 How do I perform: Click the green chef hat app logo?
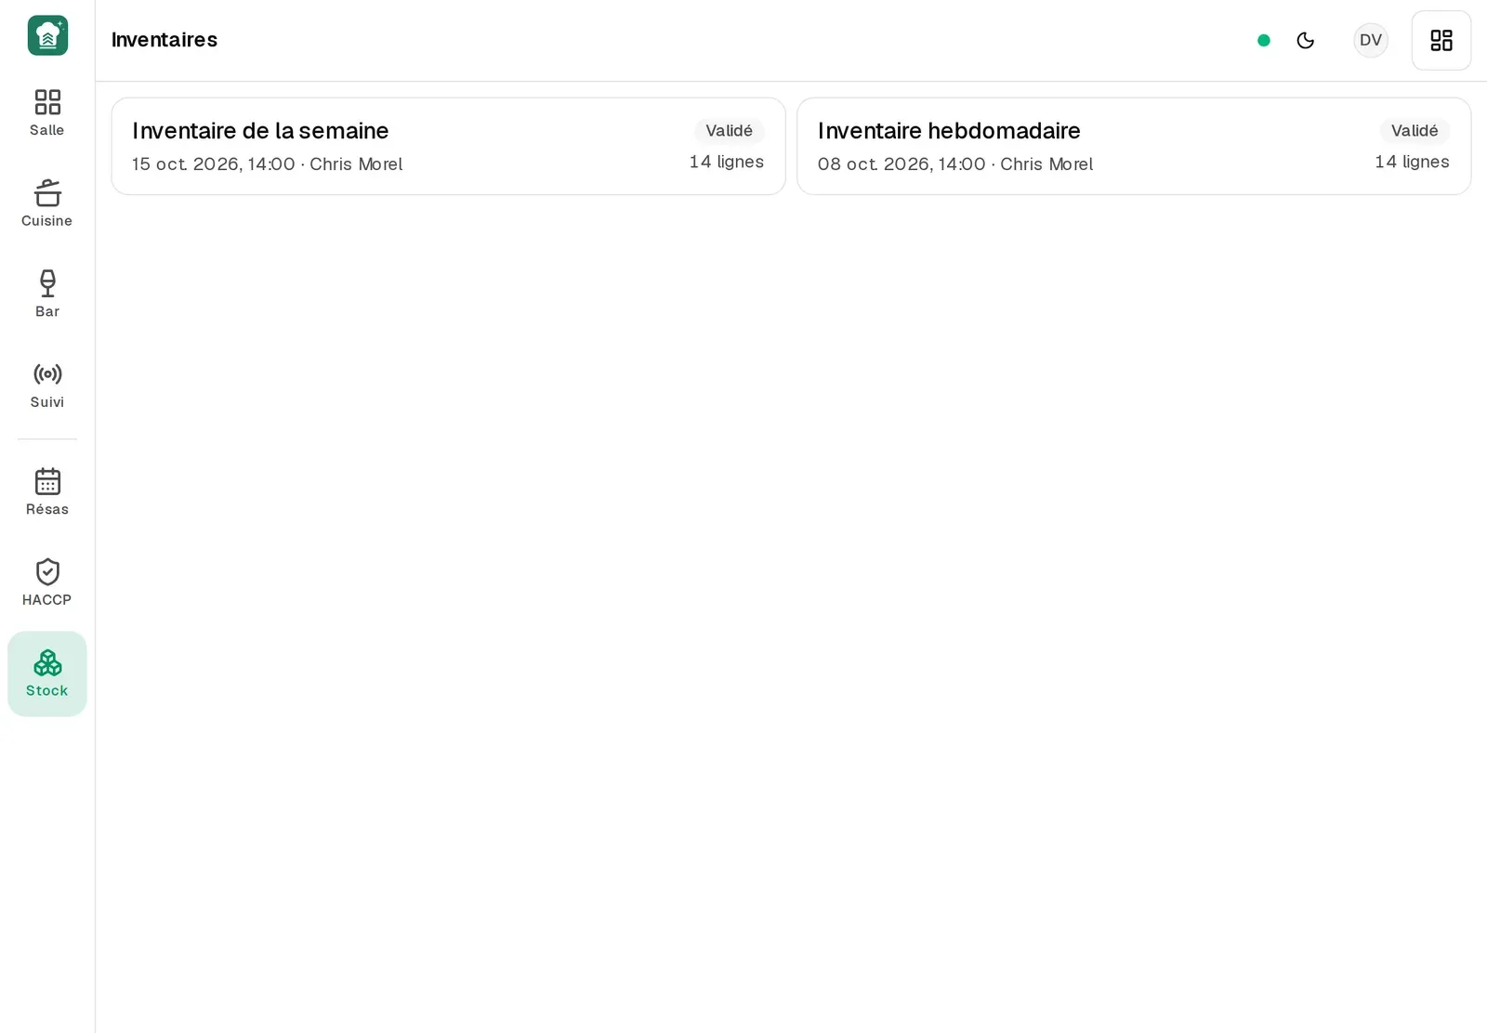[47, 35]
